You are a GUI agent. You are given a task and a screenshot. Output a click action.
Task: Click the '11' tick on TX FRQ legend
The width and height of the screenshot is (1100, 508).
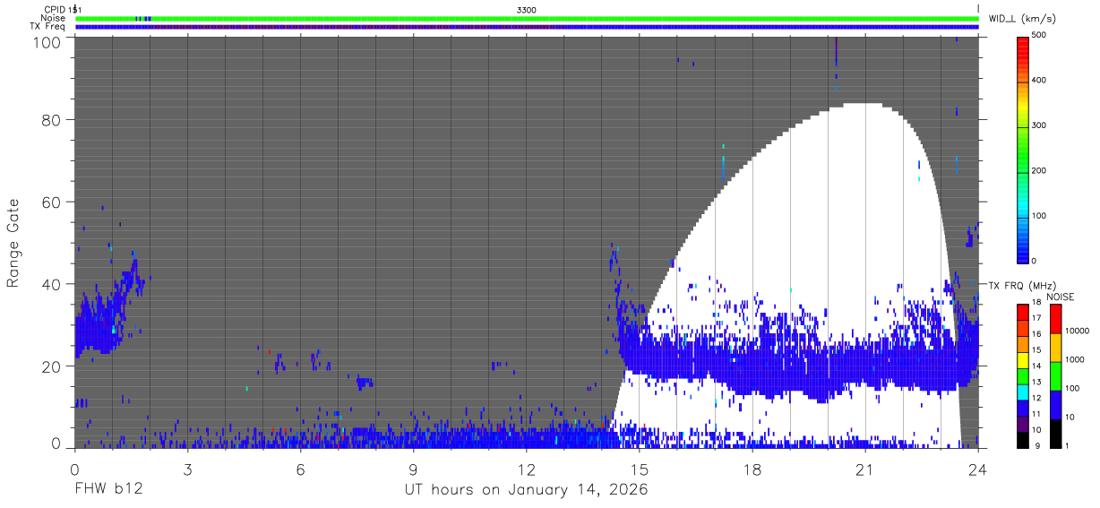point(1038,415)
